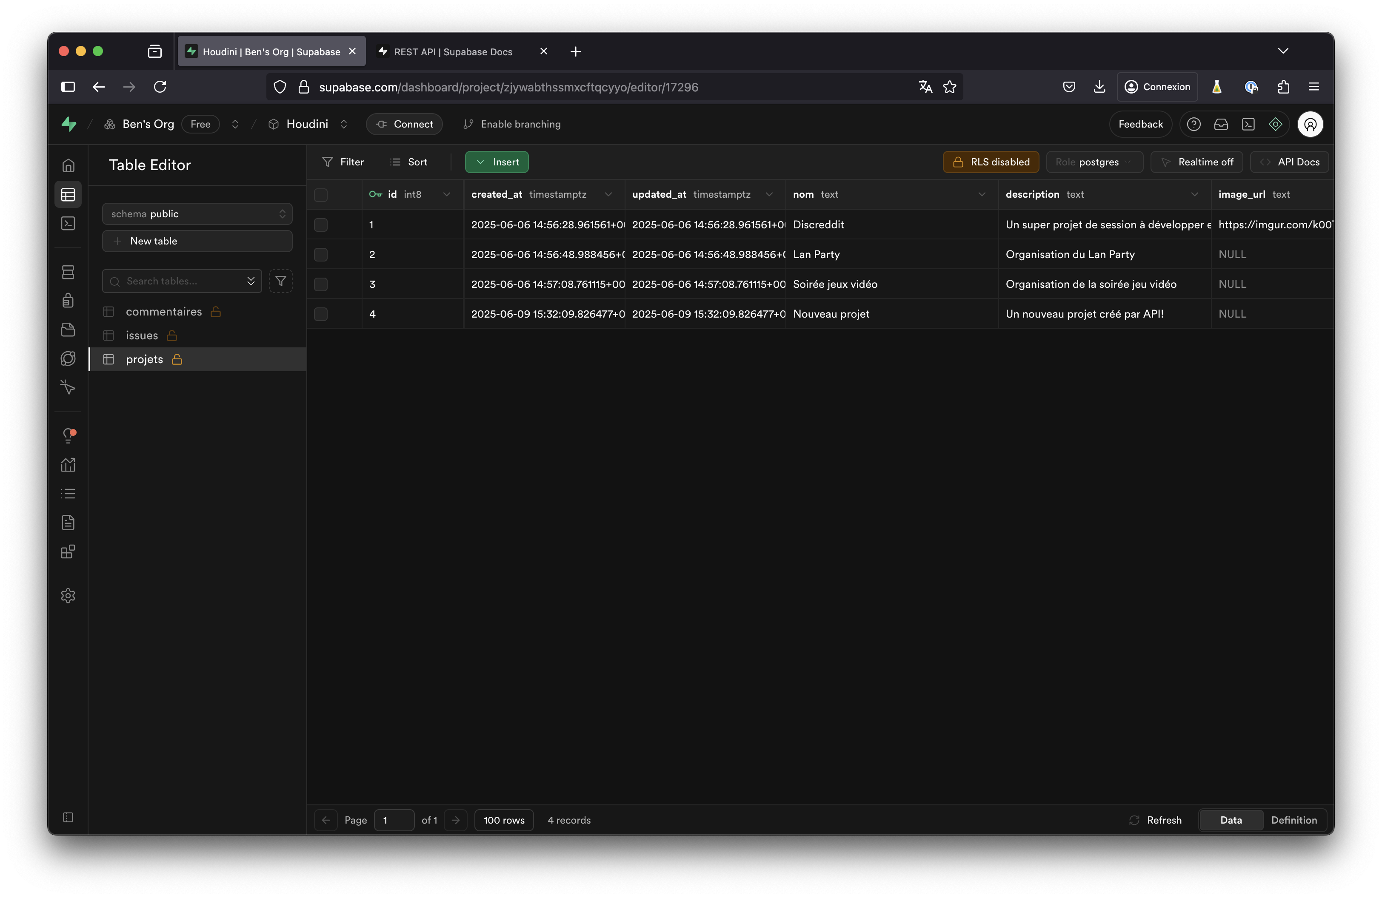Viewport: 1382px width, 898px height.
Task: Open the 100 rows per page selector
Action: coord(504,820)
